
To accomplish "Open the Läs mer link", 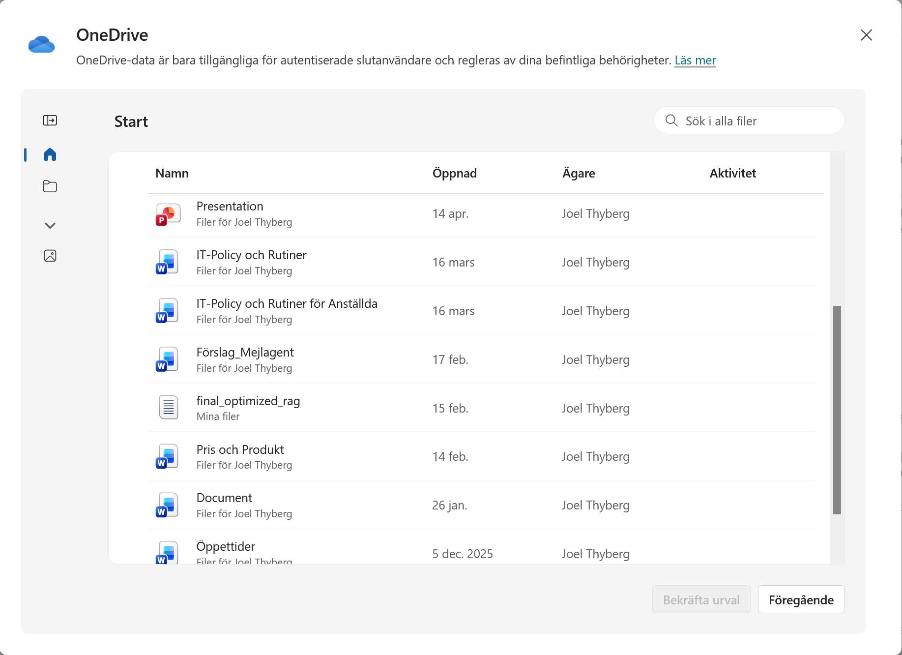I will tap(695, 60).
